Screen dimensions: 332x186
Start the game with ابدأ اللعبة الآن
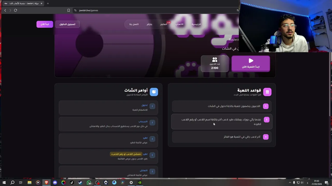(251, 64)
